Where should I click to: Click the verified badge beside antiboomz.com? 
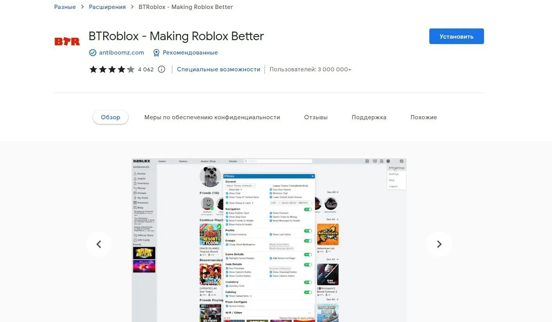coord(93,53)
